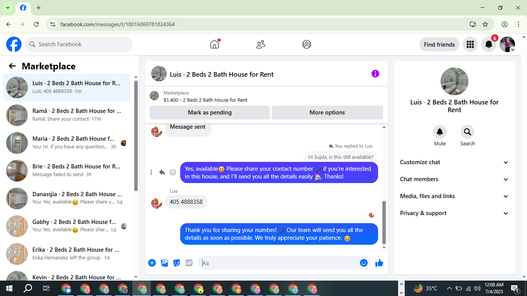Image resolution: width=527 pixels, height=296 pixels.
Task: Open more actions plus icon in composer
Action: coord(152,263)
